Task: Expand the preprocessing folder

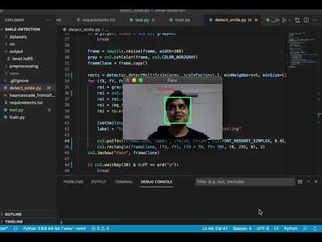Action: (x=23, y=66)
